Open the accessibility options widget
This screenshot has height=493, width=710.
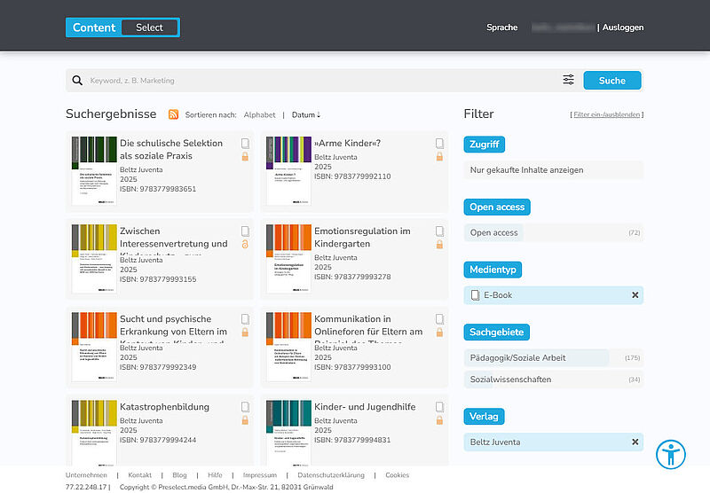670,454
